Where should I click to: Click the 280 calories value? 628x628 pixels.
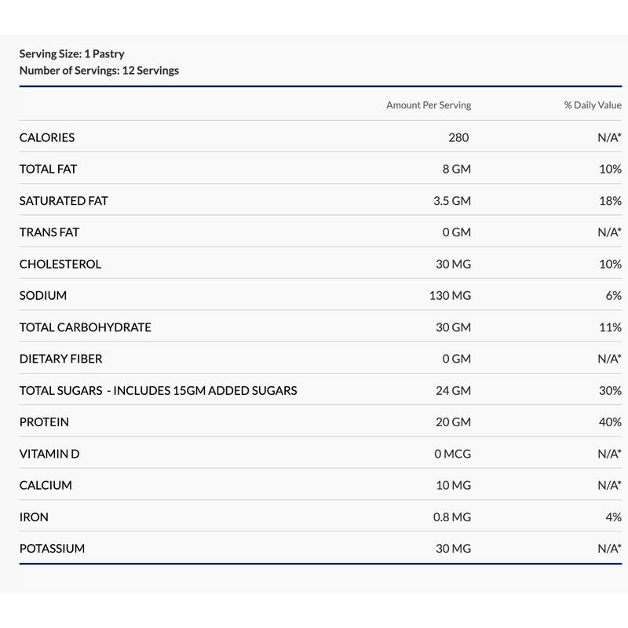458,137
